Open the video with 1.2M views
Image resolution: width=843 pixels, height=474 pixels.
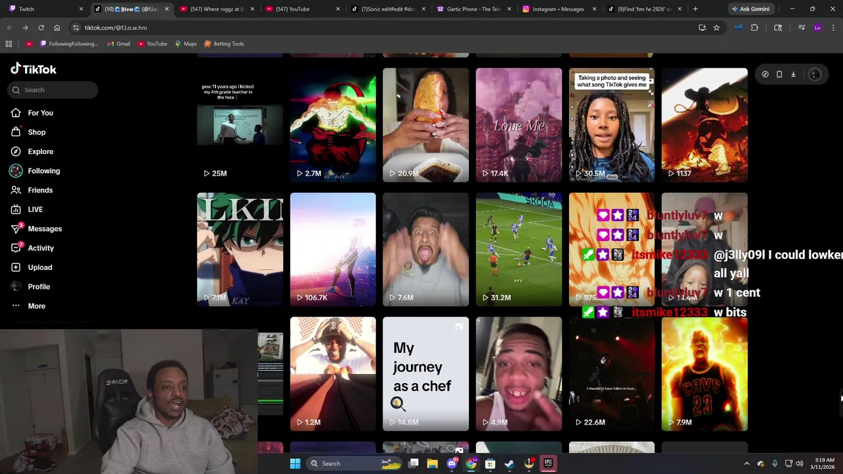coord(333,374)
